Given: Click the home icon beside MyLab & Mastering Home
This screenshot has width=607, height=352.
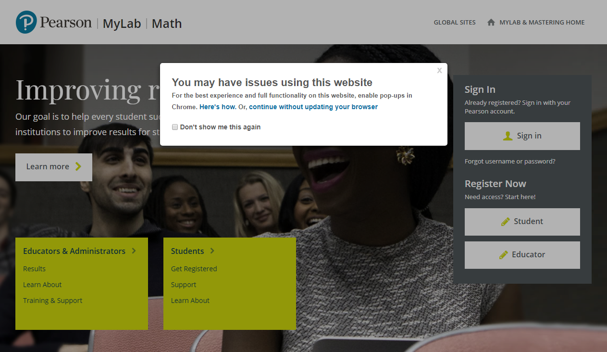Looking at the screenshot, I should pyautogui.click(x=491, y=22).
